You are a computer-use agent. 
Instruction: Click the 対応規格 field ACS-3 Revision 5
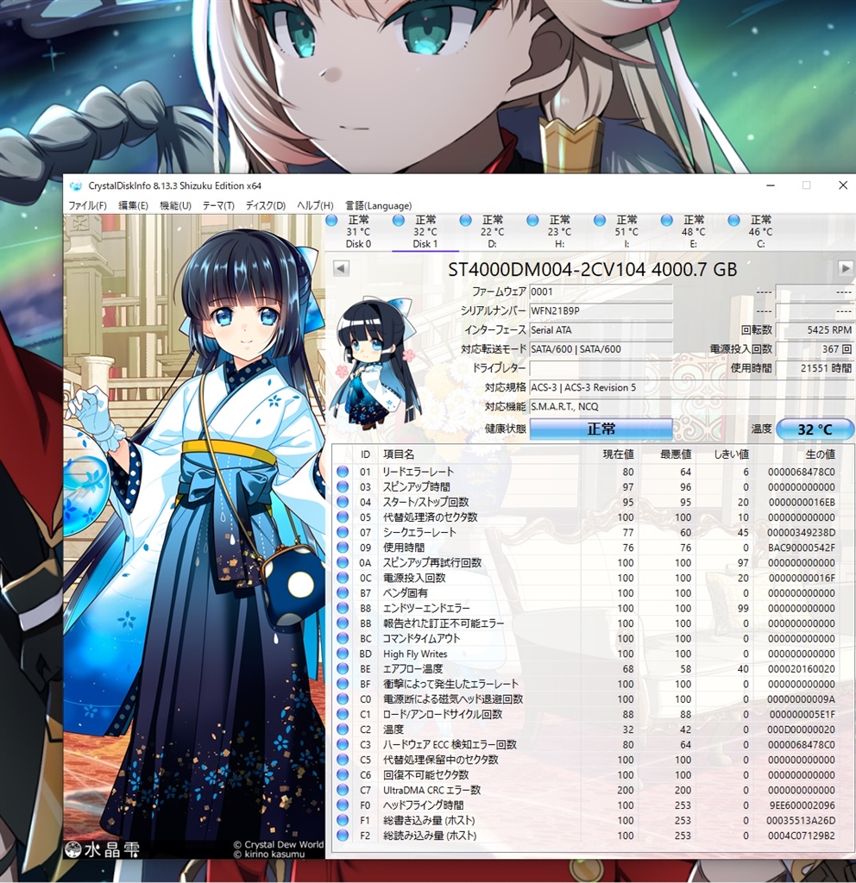(691, 387)
